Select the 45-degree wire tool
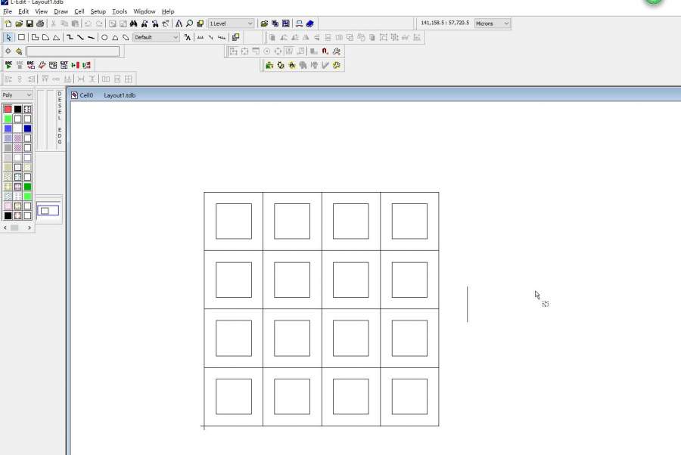Viewport: 681px width, 455px height. [x=80, y=37]
